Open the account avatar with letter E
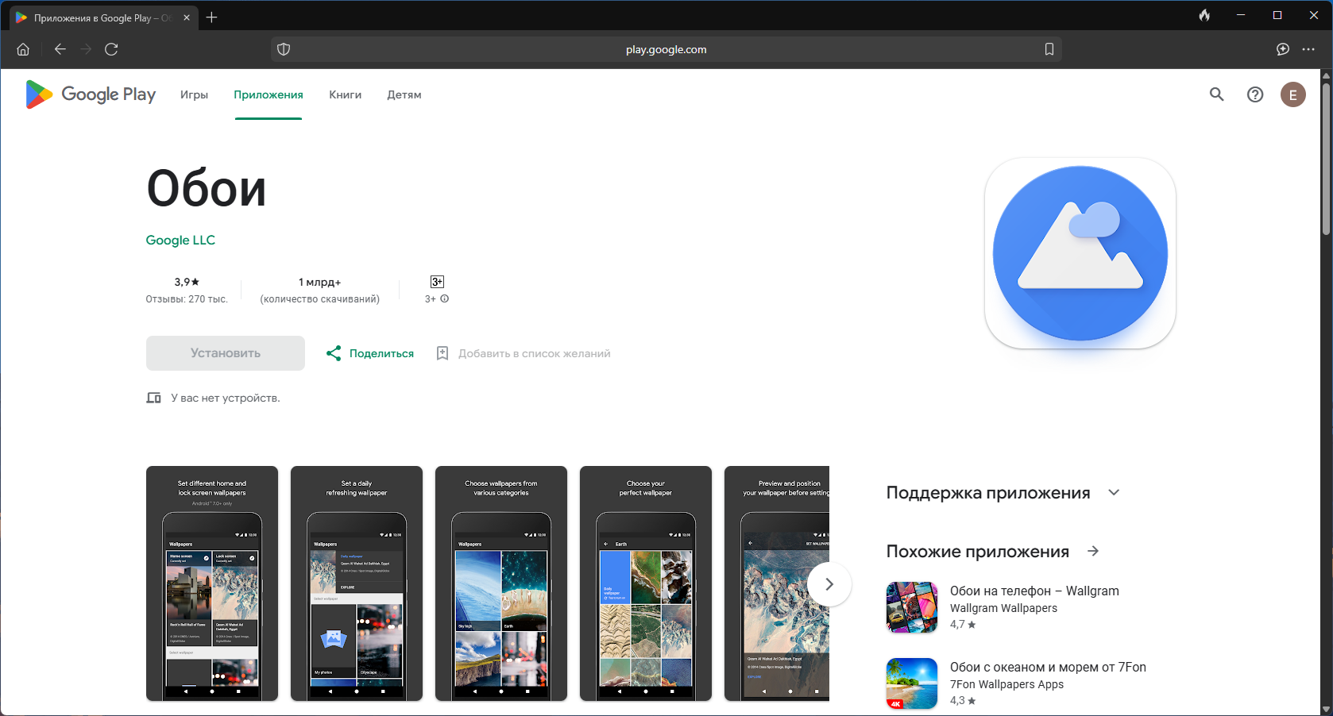Image resolution: width=1333 pixels, height=716 pixels. pyautogui.click(x=1293, y=94)
